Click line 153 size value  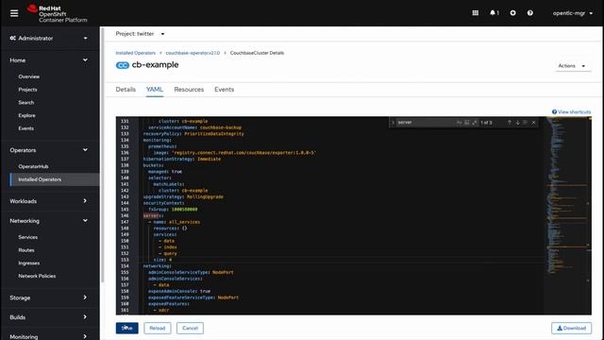click(x=170, y=260)
